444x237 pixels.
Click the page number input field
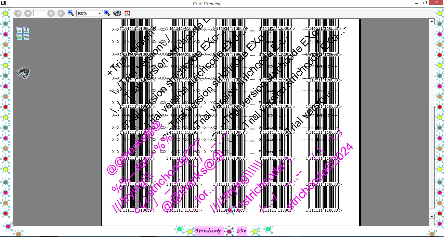(x=39, y=13)
